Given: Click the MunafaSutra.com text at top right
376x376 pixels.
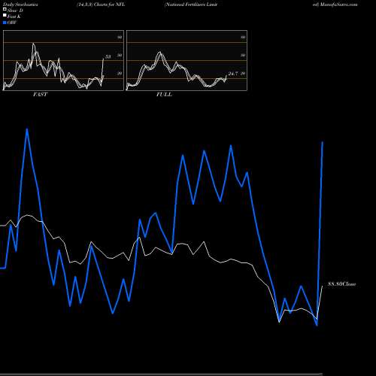Looking at the screenshot, I should [x=338, y=5].
